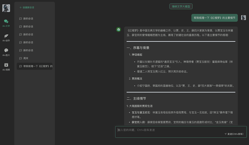Click the 二、主线情节 heading
Viewport: 249px width, 145px height.
(x=136, y=98)
